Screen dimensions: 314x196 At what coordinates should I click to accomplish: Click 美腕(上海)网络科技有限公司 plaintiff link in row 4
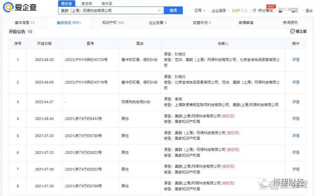tap(198, 116)
